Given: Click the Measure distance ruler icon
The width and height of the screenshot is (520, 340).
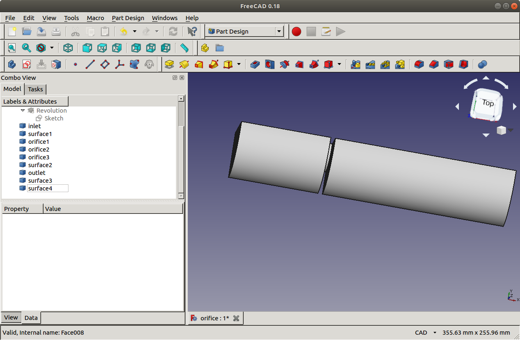Looking at the screenshot, I should coord(185,48).
